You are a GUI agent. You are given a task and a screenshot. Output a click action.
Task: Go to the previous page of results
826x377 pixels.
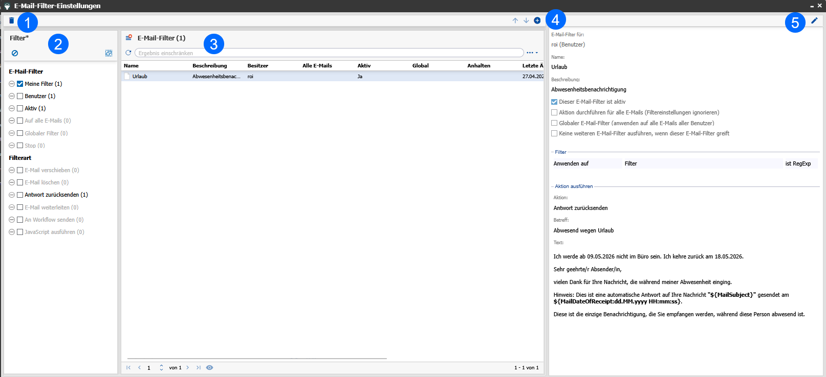tap(139, 367)
